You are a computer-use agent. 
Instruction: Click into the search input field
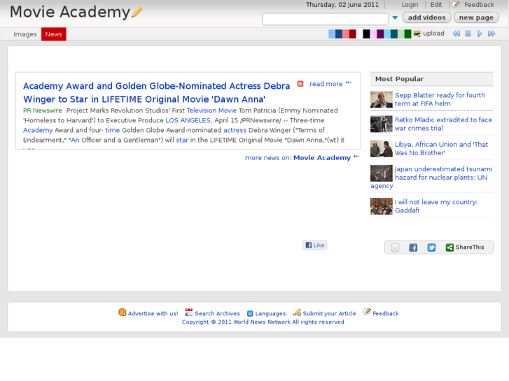click(x=326, y=19)
